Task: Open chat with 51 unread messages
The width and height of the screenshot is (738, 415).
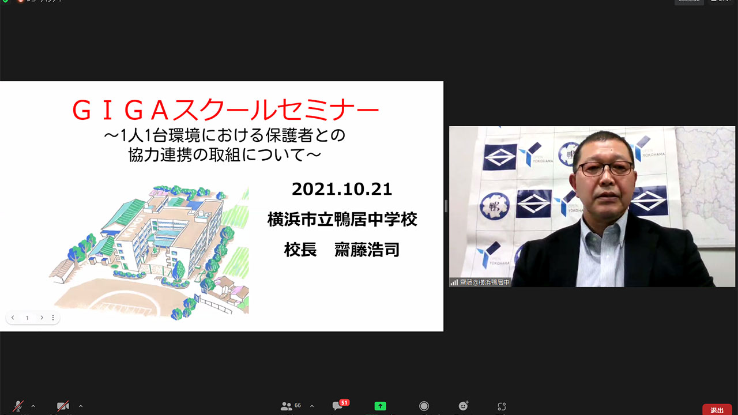Action: [x=340, y=405]
